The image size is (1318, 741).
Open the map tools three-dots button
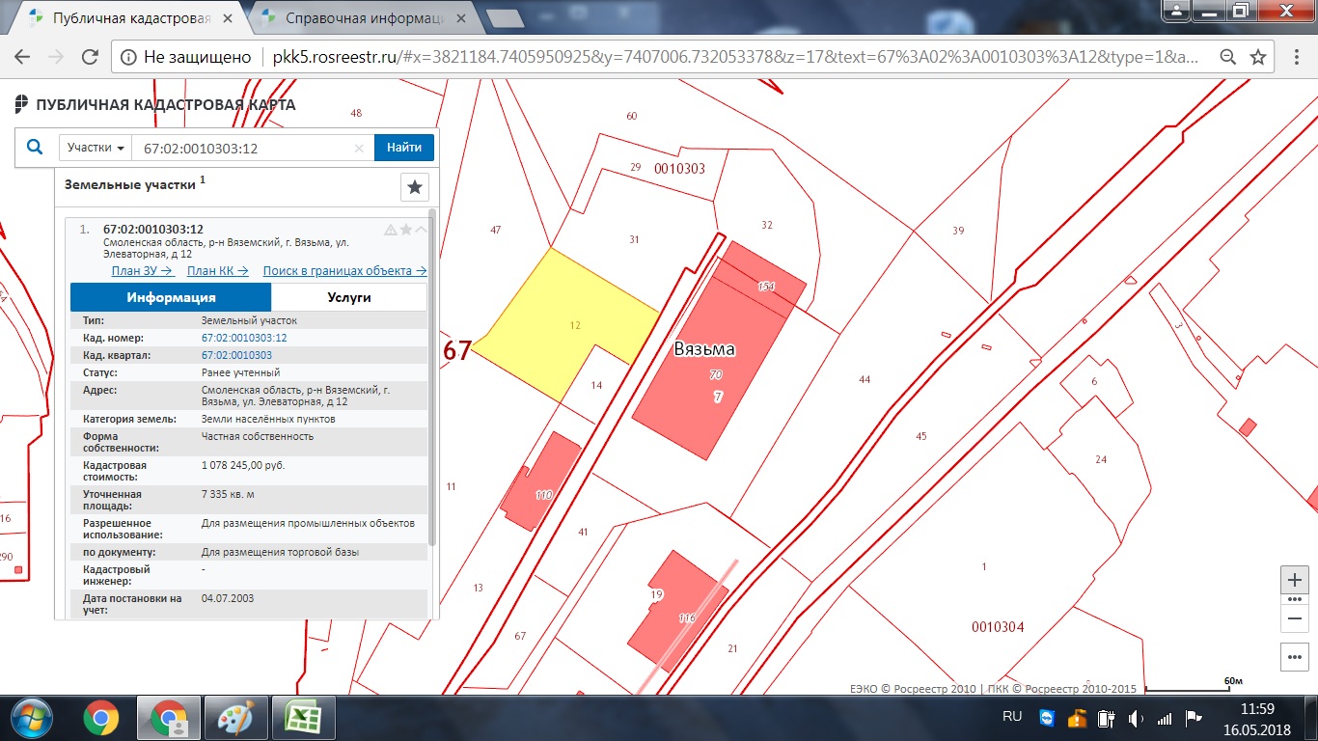coord(1295,657)
